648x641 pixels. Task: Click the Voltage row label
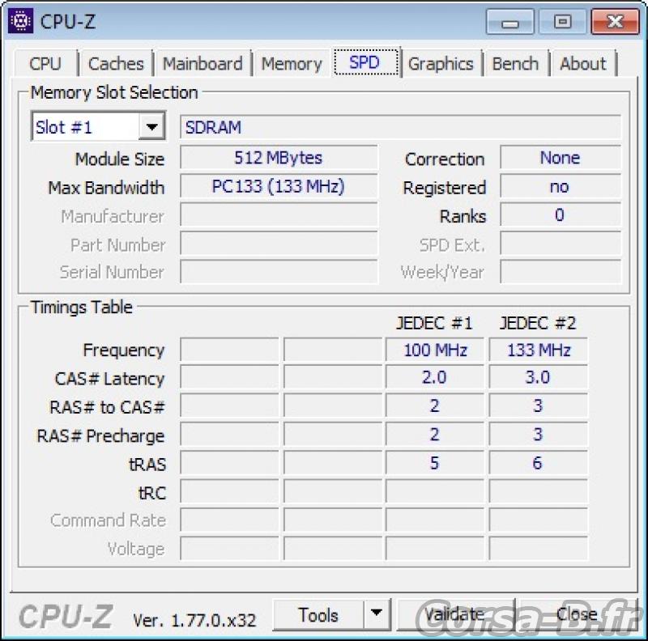pyautogui.click(x=136, y=550)
